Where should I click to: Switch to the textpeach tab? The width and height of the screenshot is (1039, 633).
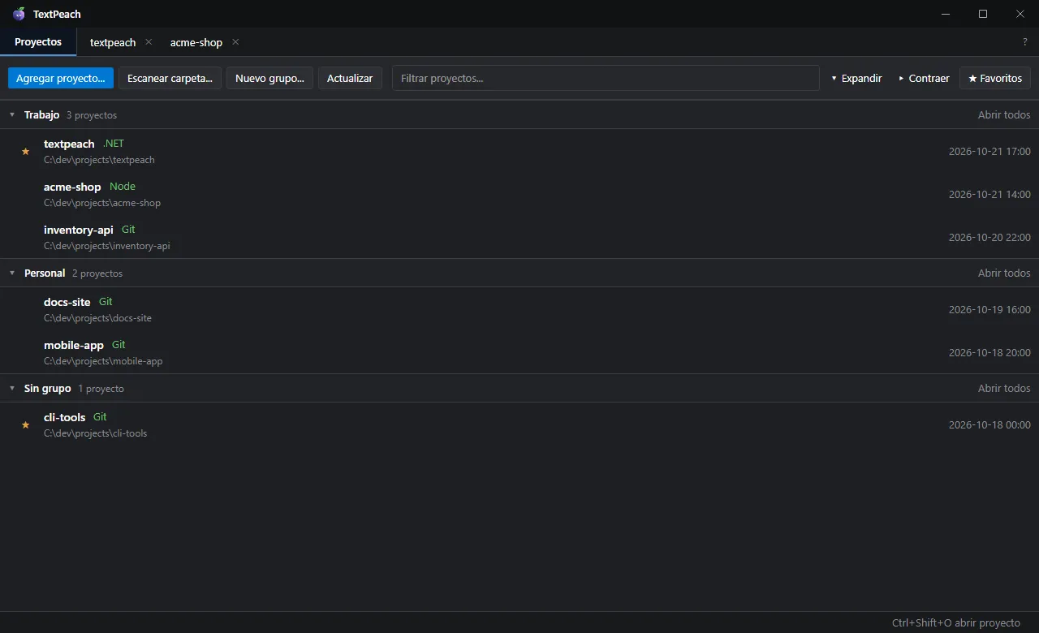click(113, 42)
